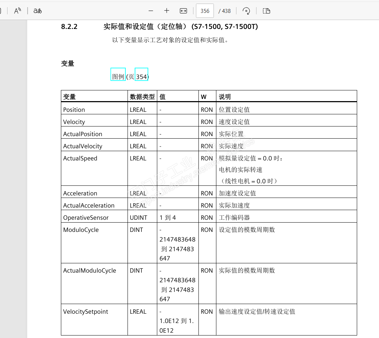This screenshot has height=338, width=379.
Task: Zoom out with the minus icon
Action: tap(151, 11)
